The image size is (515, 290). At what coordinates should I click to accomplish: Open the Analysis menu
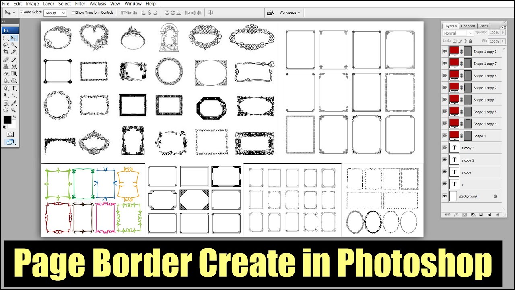[98, 4]
